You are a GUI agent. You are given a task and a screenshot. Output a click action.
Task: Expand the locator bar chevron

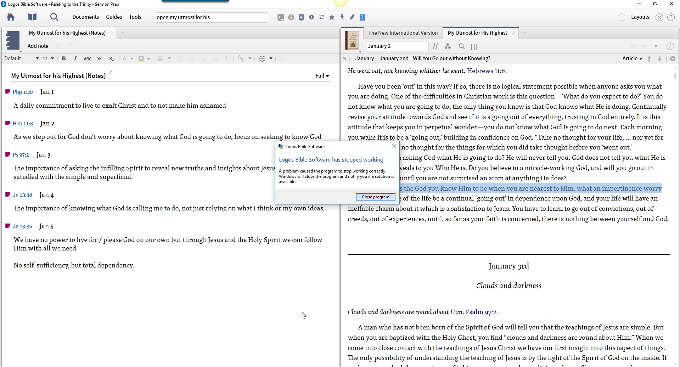(344, 58)
